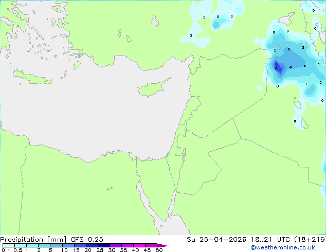Click the 45–50 mm legend swatch
The height and width of the screenshot is (252, 326).
151,245
